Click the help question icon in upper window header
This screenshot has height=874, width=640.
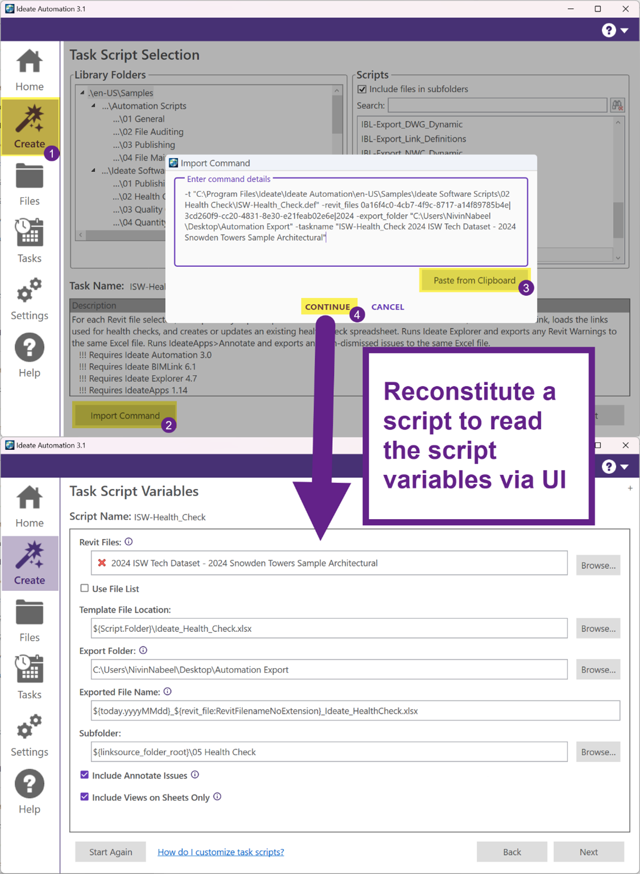[x=609, y=30]
